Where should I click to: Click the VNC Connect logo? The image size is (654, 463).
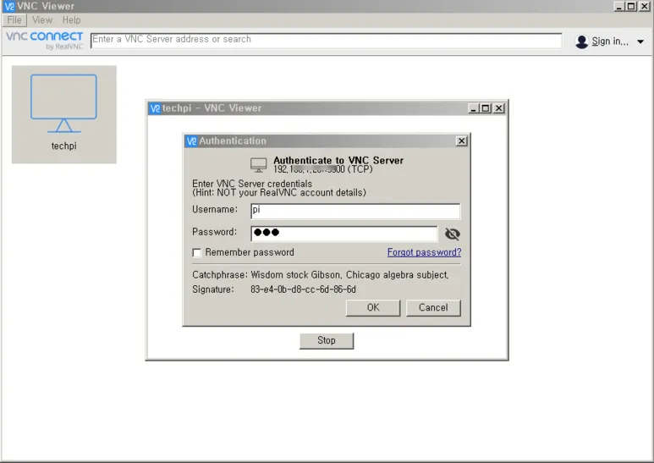[44, 41]
